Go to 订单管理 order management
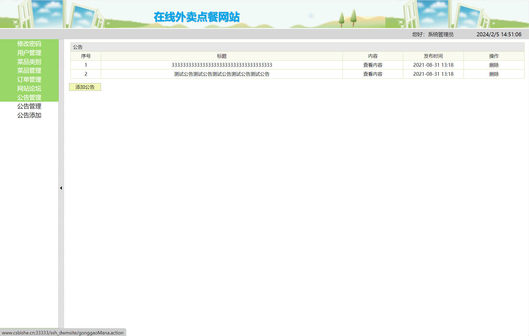Image resolution: width=529 pixels, height=336 pixels. (29, 80)
